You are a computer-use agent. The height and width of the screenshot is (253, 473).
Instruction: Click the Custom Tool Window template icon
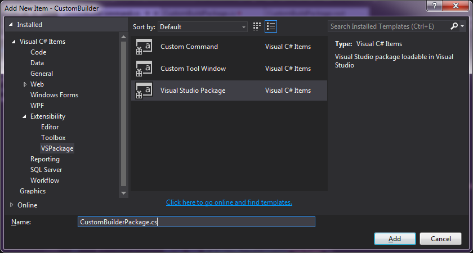pyautogui.click(x=144, y=69)
